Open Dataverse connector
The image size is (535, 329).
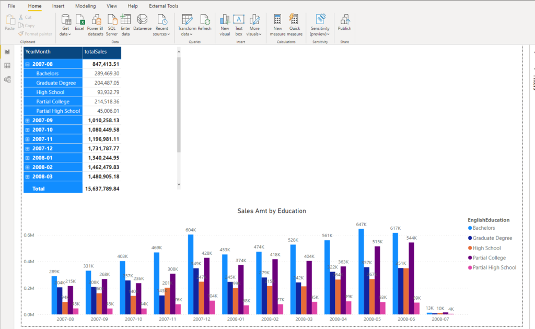pos(142,22)
